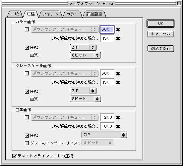
Task: Click the 300 dpi field in カラー画像
Action: click(x=107, y=29)
